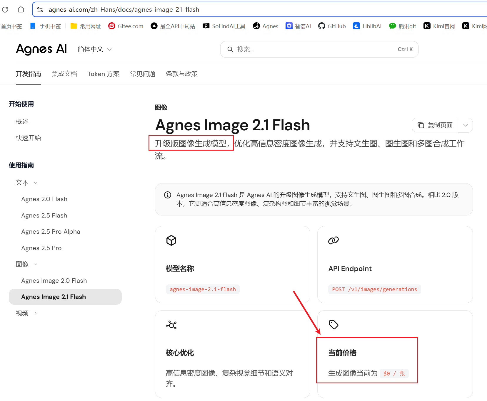The height and width of the screenshot is (401, 487).
Task: Open the LiblibAI bookmark
Action: pos(367,26)
